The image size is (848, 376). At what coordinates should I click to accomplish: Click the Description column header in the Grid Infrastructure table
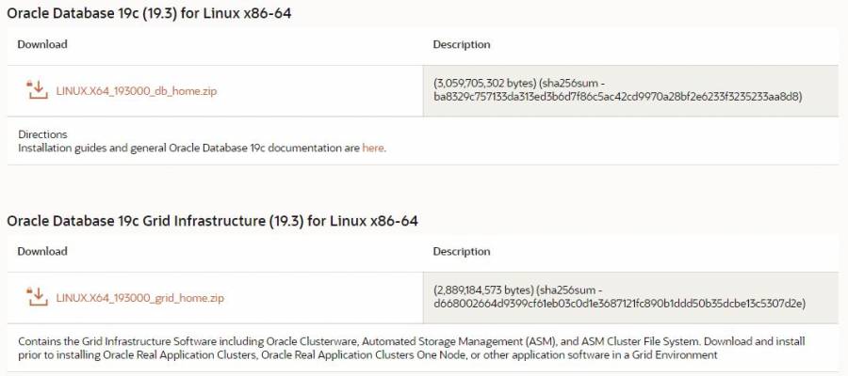pos(462,251)
